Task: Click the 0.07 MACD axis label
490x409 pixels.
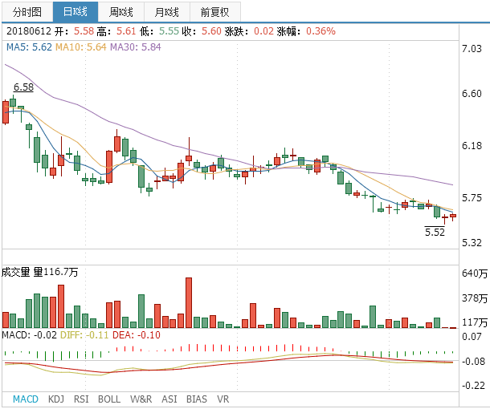Action: [472, 337]
